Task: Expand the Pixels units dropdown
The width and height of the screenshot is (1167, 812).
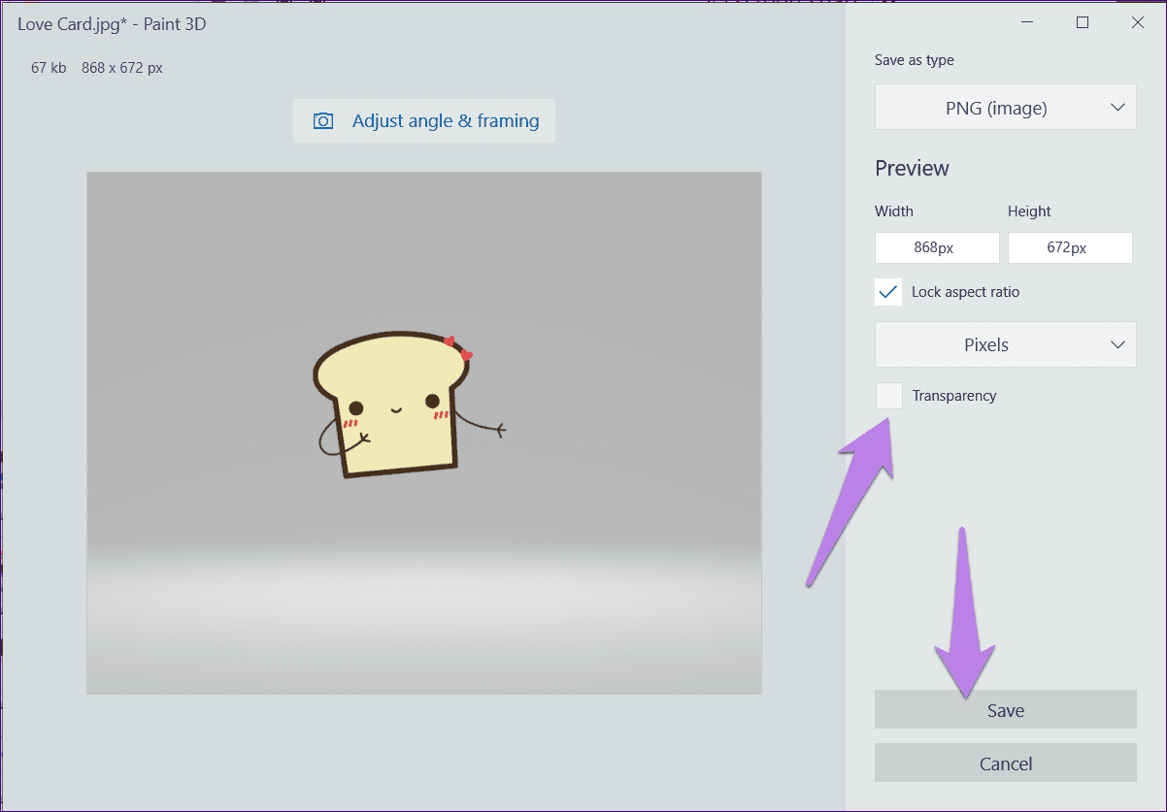Action: [1006, 344]
